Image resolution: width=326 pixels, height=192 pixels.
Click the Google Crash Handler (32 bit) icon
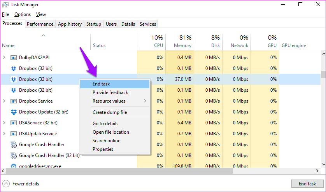(14, 155)
